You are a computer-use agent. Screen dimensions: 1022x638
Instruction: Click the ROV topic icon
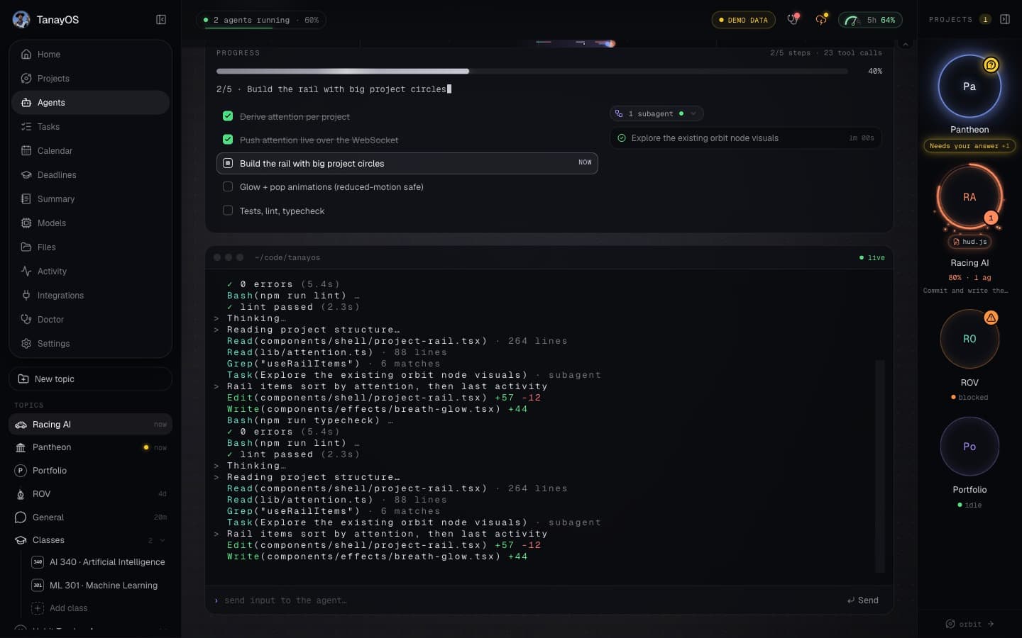(21, 494)
